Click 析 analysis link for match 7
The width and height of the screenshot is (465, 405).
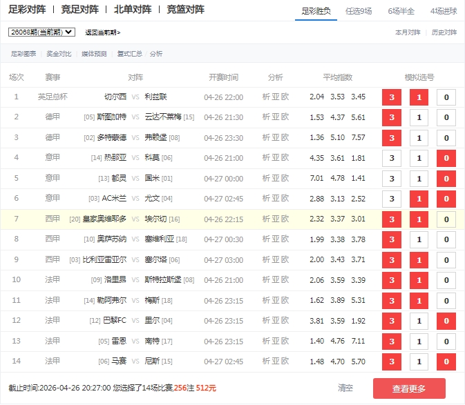266,219
